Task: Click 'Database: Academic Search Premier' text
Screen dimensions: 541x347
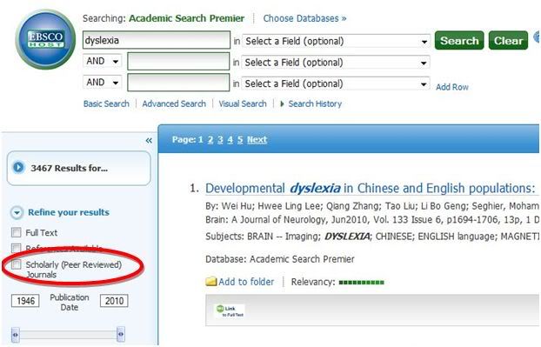Action: pos(280,259)
